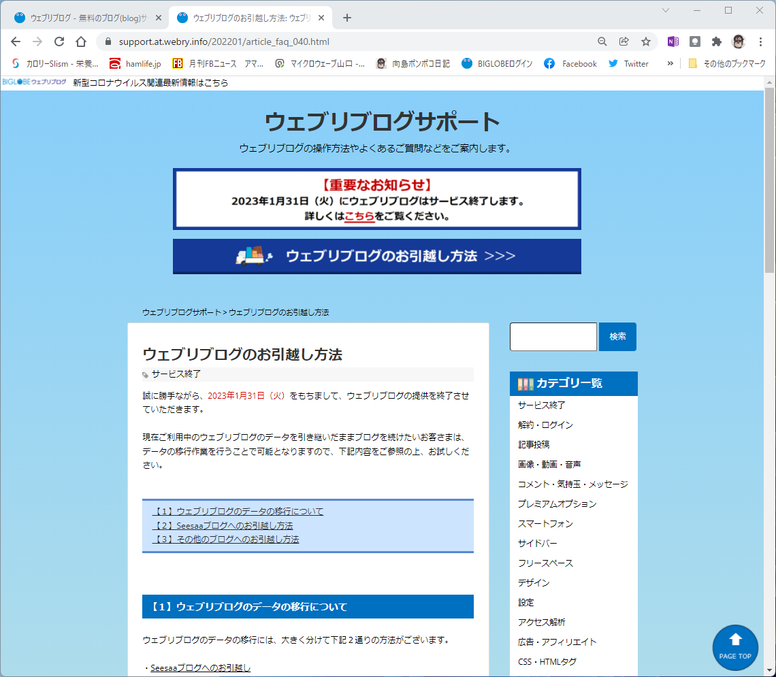The image size is (776, 677).
Task: Click the ウェブリブログサポート page title
Action: (382, 122)
